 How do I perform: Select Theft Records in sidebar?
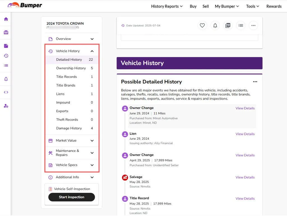72,120
